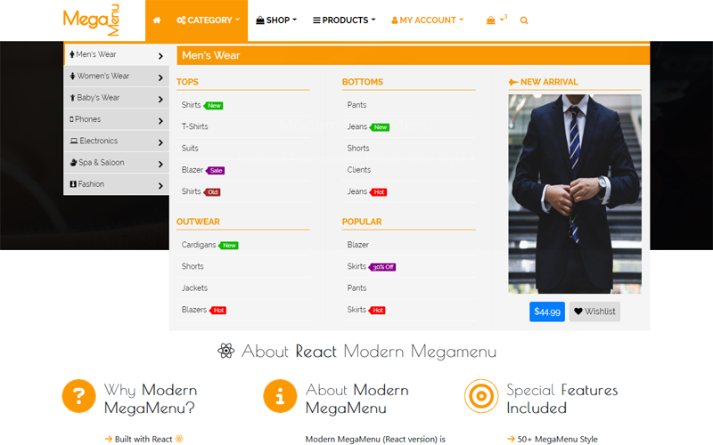This screenshot has height=445, width=713.
Task: Click the home icon in navbar
Action: pos(157,20)
